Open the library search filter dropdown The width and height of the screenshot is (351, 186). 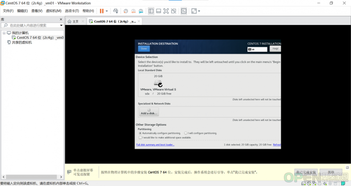click(x=61, y=25)
